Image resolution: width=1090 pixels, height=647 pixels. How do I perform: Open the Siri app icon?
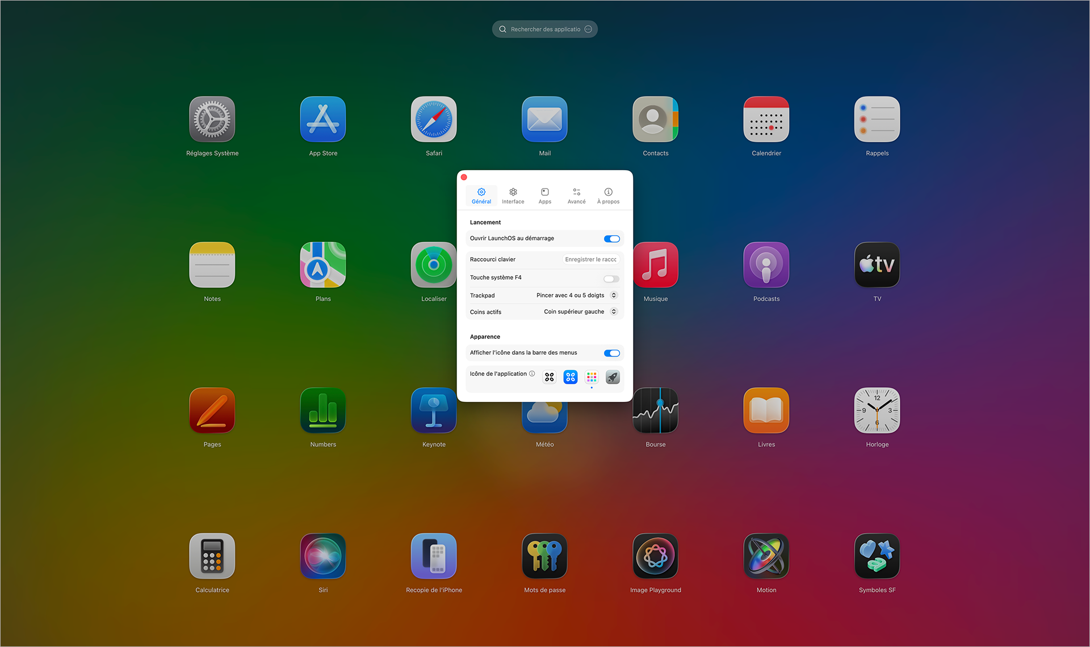pyautogui.click(x=323, y=556)
